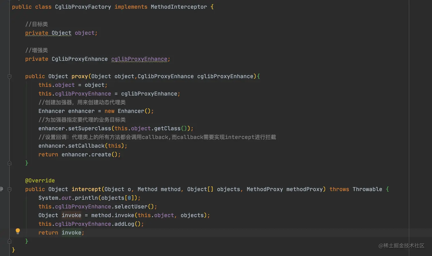Click the class name CglibProxyFactory
432x256 pixels.
coord(83,7)
